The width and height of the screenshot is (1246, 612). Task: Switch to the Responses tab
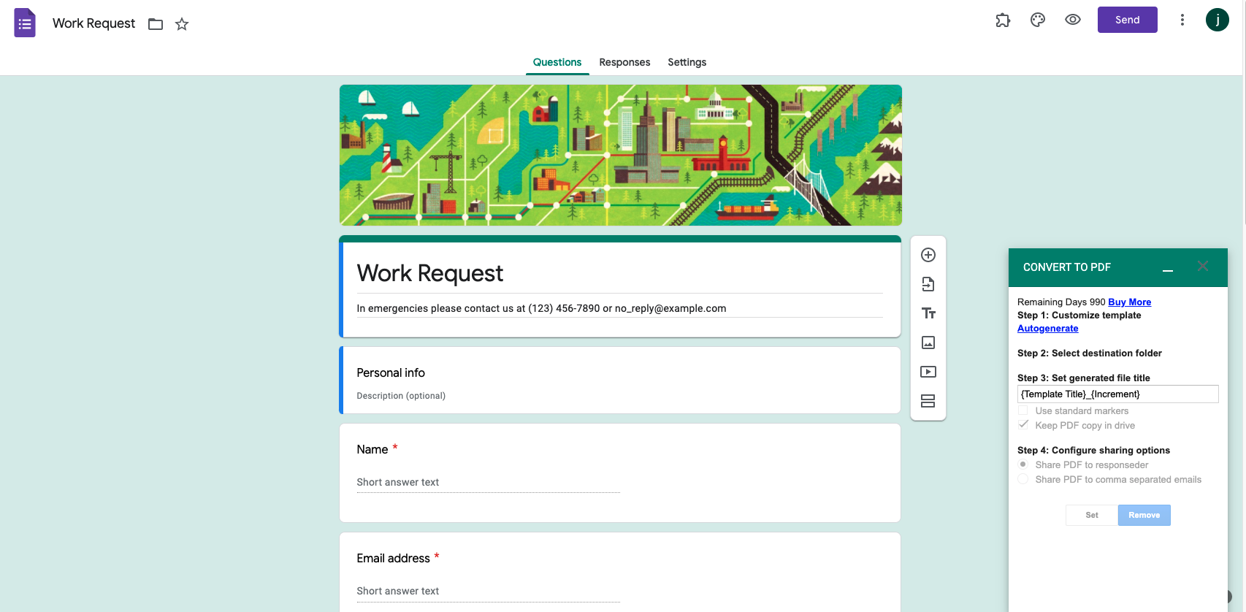[624, 62]
